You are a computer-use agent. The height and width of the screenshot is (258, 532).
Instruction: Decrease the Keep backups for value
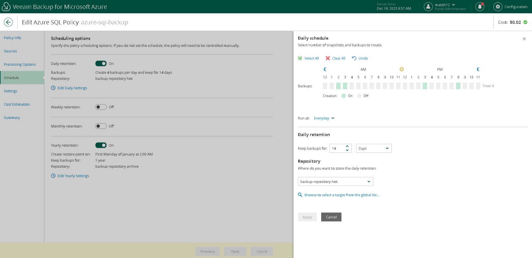pyautogui.click(x=347, y=150)
